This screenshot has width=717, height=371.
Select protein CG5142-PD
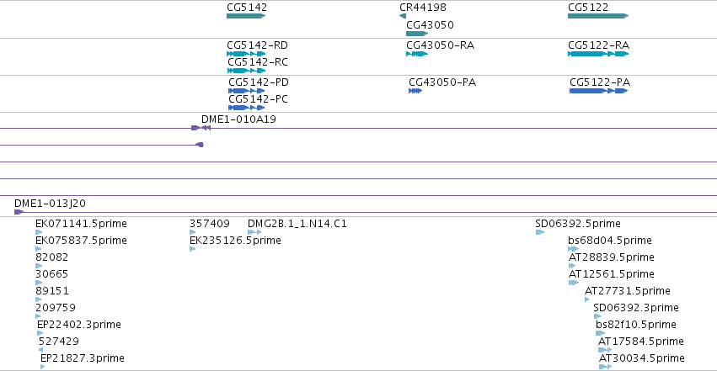(259, 82)
